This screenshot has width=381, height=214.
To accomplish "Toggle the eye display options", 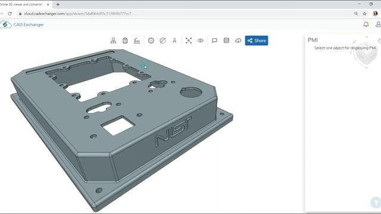I will click(201, 40).
